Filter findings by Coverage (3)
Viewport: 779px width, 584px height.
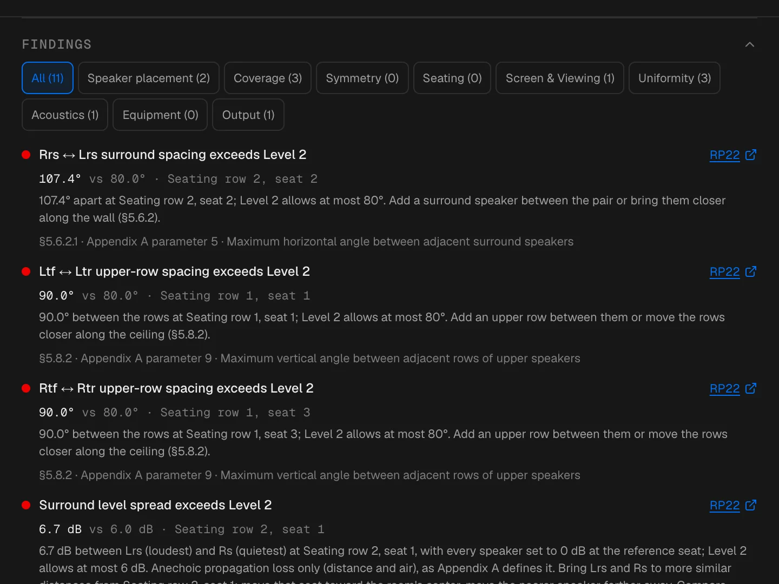268,78
